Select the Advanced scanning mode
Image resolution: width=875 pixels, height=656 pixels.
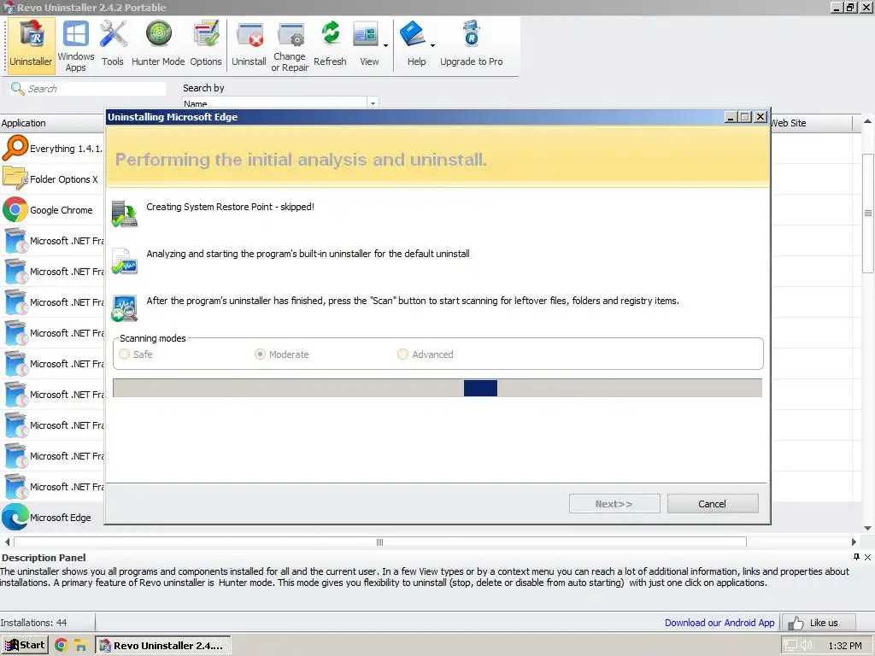coord(426,354)
